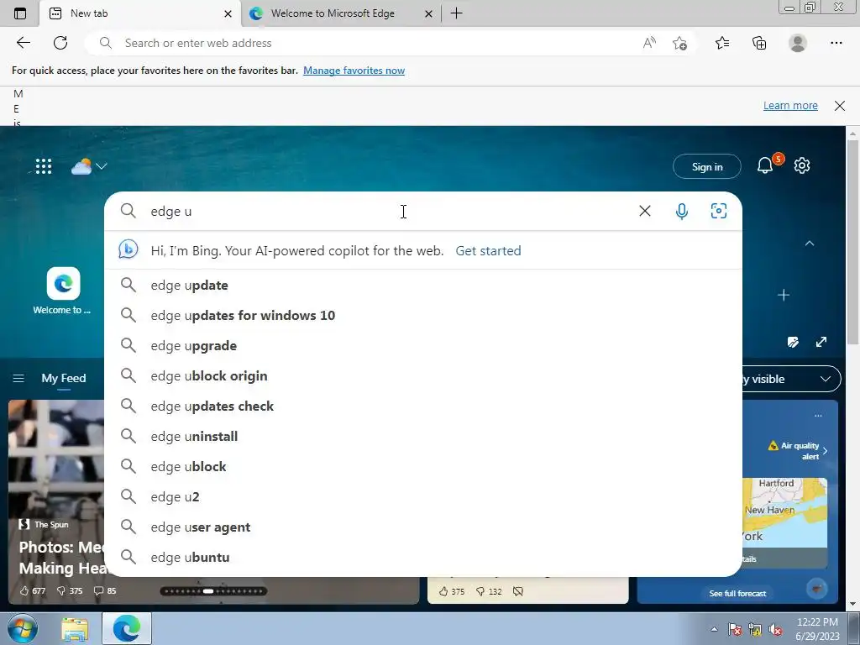Viewport: 860px width, 645px height.
Task: Open weather card ellipsis options
Action: (818, 416)
